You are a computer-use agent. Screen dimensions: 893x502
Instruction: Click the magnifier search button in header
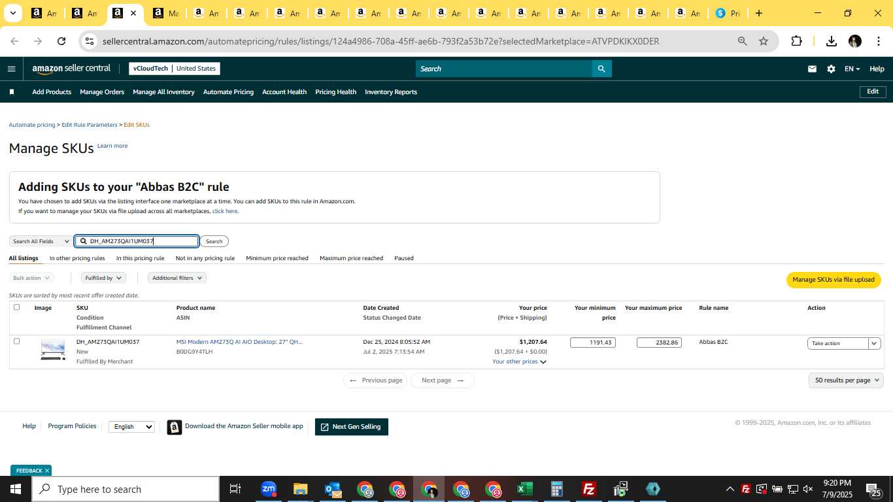pos(601,69)
